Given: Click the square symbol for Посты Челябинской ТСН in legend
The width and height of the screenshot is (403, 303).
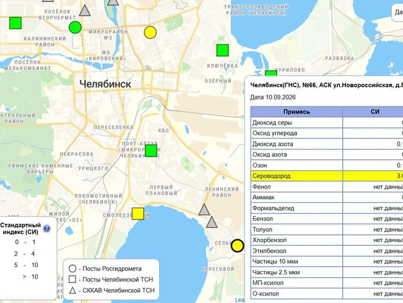Looking at the screenshot, I should 72,279.
